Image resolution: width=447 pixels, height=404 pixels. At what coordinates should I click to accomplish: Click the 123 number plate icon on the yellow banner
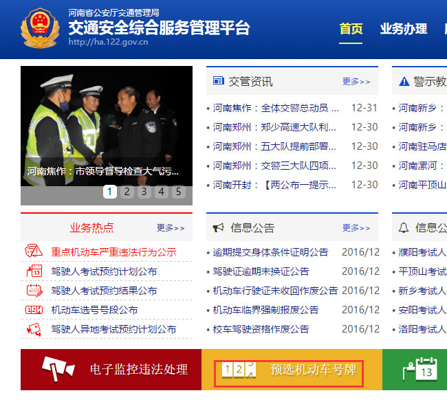pos(239,370)
